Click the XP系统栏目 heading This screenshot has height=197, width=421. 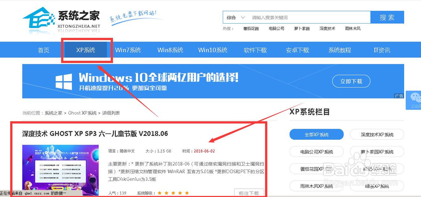[x=309, y=112]
